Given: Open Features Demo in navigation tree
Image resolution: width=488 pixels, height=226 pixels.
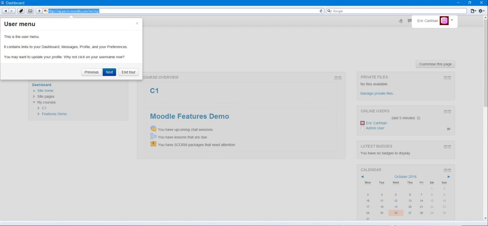Looking at the screenshot, I should tap(54, 114).
